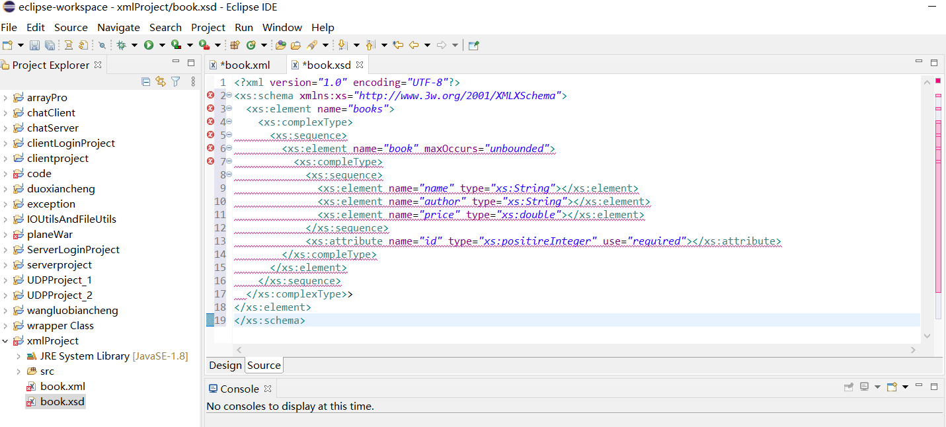
Task: Minimize the Project Explorer panel
Action: (176, 62)
